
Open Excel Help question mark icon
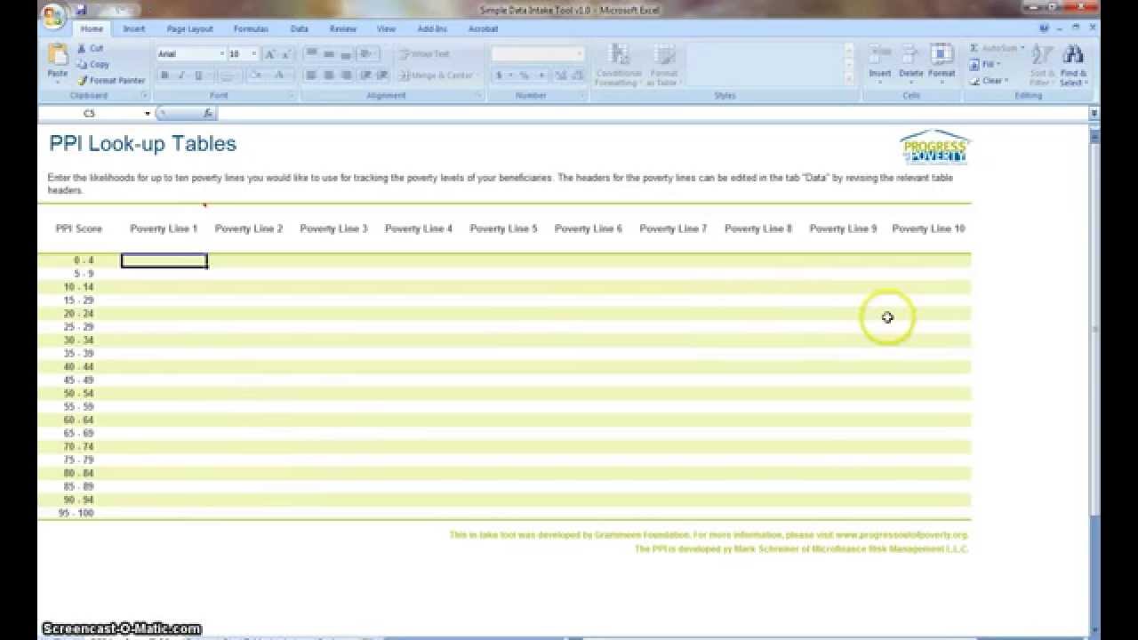1044,28
